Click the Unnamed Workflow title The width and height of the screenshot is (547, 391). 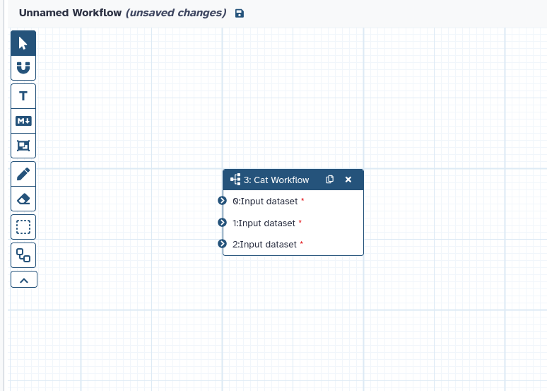coord(70,13)
